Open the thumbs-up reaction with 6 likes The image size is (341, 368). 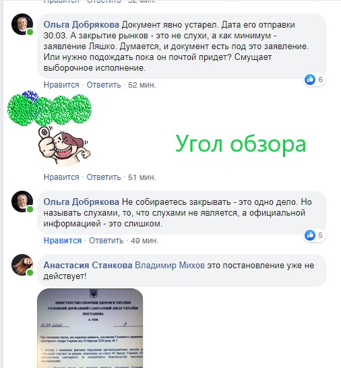pos(314,80)
